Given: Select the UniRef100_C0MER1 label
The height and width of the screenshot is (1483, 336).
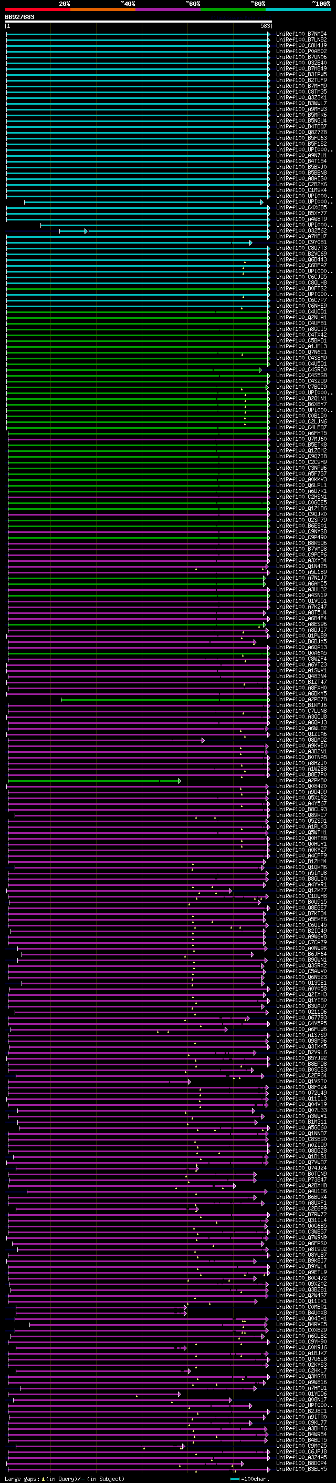Looking at the screenshot, I should pos(301,1307).
